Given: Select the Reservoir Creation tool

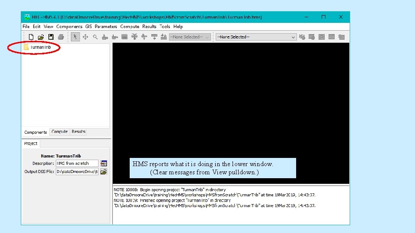Looking at the screenshot, I should pyautogui.click(x=124, y=37).
